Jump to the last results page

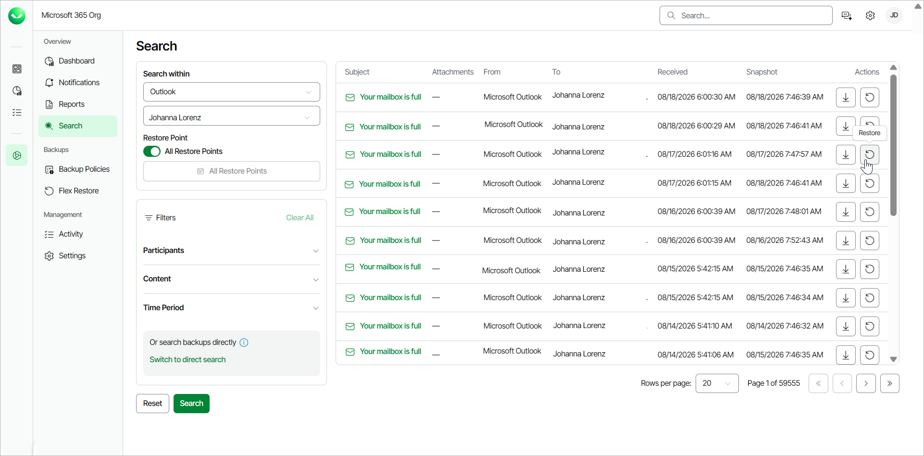pos(890,383)
